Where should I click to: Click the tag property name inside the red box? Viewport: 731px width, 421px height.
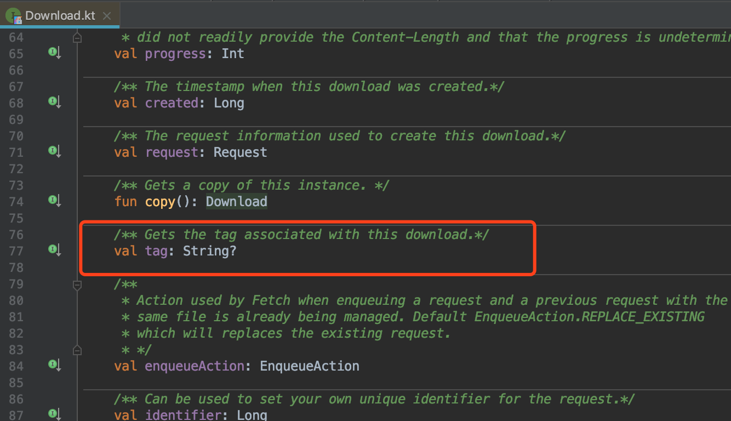click(157, 251)
